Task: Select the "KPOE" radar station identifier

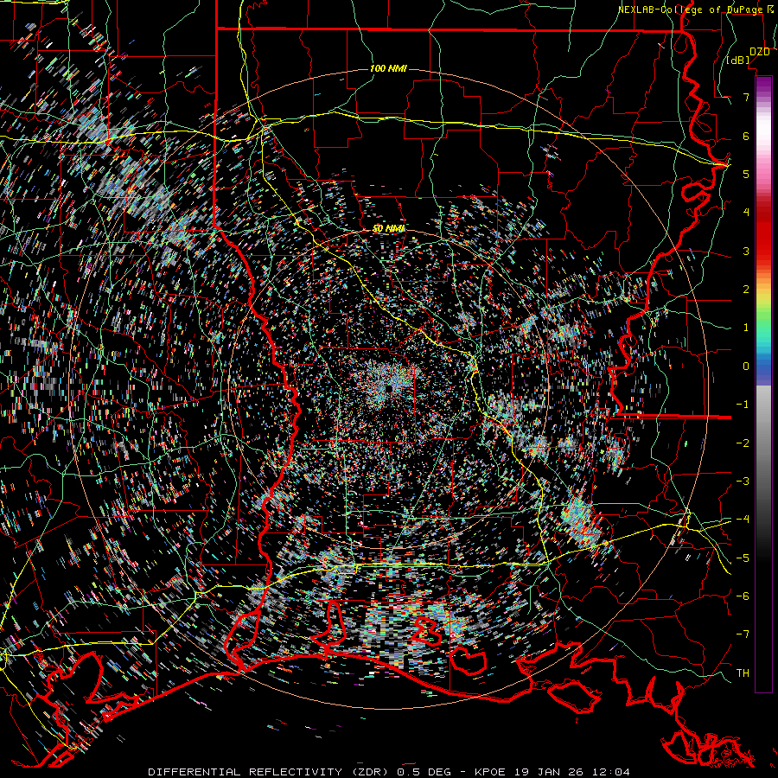Action: click(490, 772)
